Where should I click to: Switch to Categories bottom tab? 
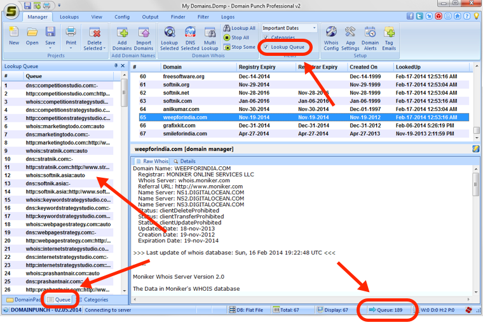[92, 300]
